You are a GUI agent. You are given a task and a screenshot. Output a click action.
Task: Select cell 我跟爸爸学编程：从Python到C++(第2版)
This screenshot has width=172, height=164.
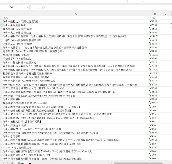(76, 77)
